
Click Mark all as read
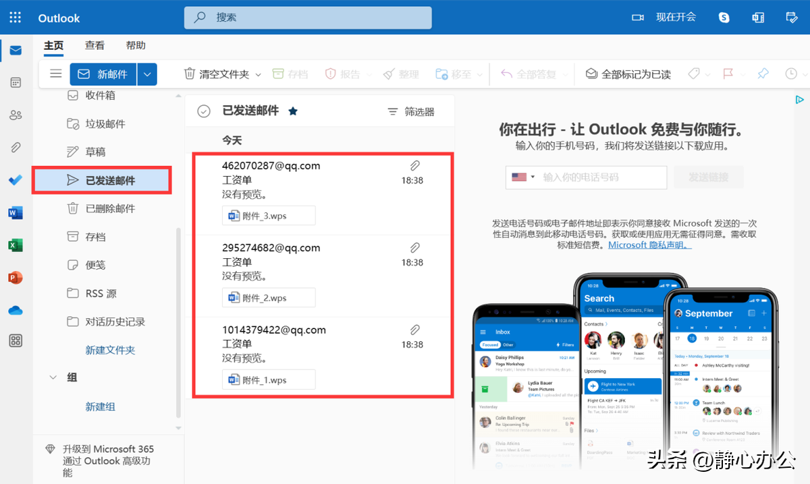[x=628, y=74]
